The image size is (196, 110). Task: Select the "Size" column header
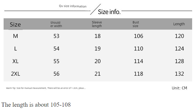coord(15,25)
